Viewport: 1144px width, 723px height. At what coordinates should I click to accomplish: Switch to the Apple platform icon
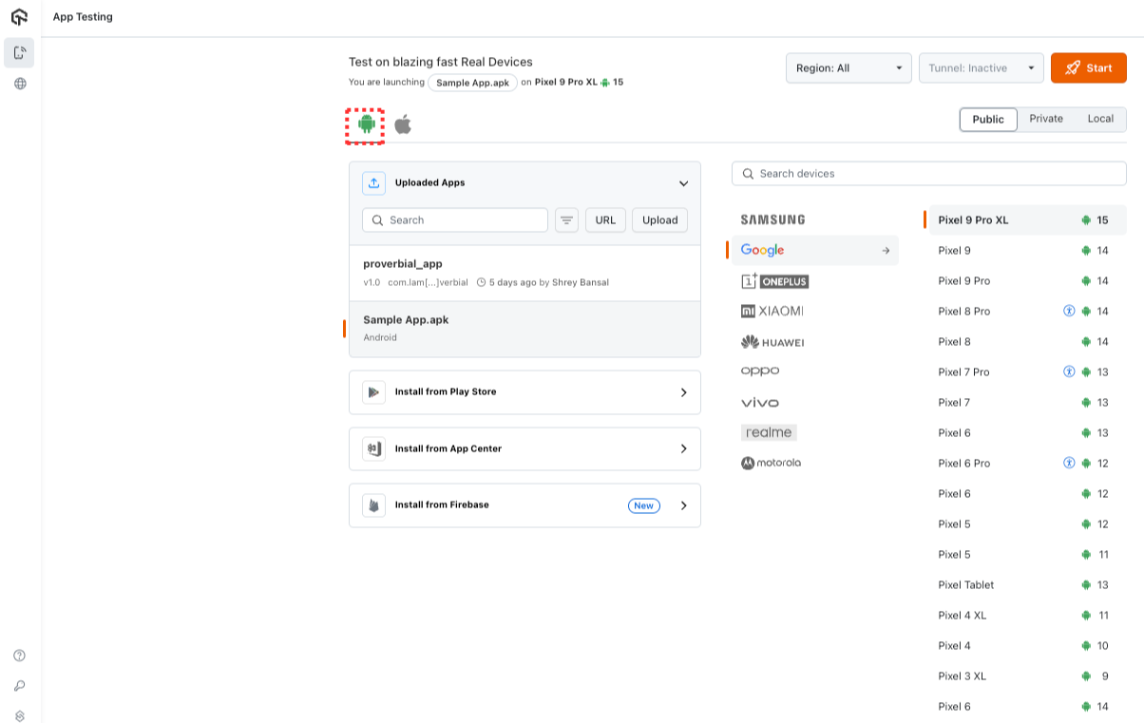(x=403, y=124)
